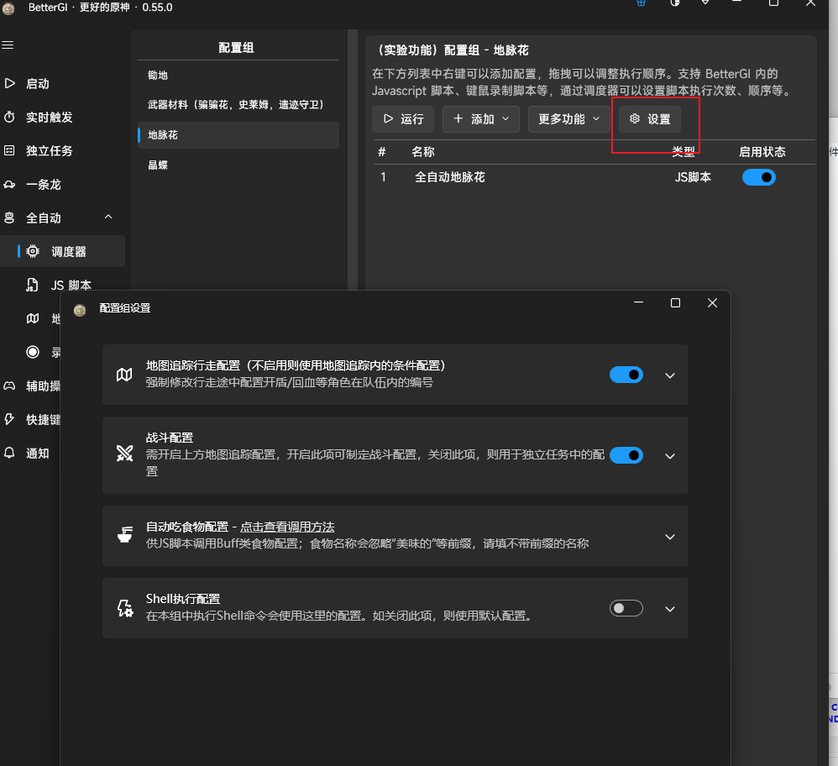Viewport: 838px width, 766px height.
Task: Click the 调度器 chip icon entry
Action: pos(32,251)
